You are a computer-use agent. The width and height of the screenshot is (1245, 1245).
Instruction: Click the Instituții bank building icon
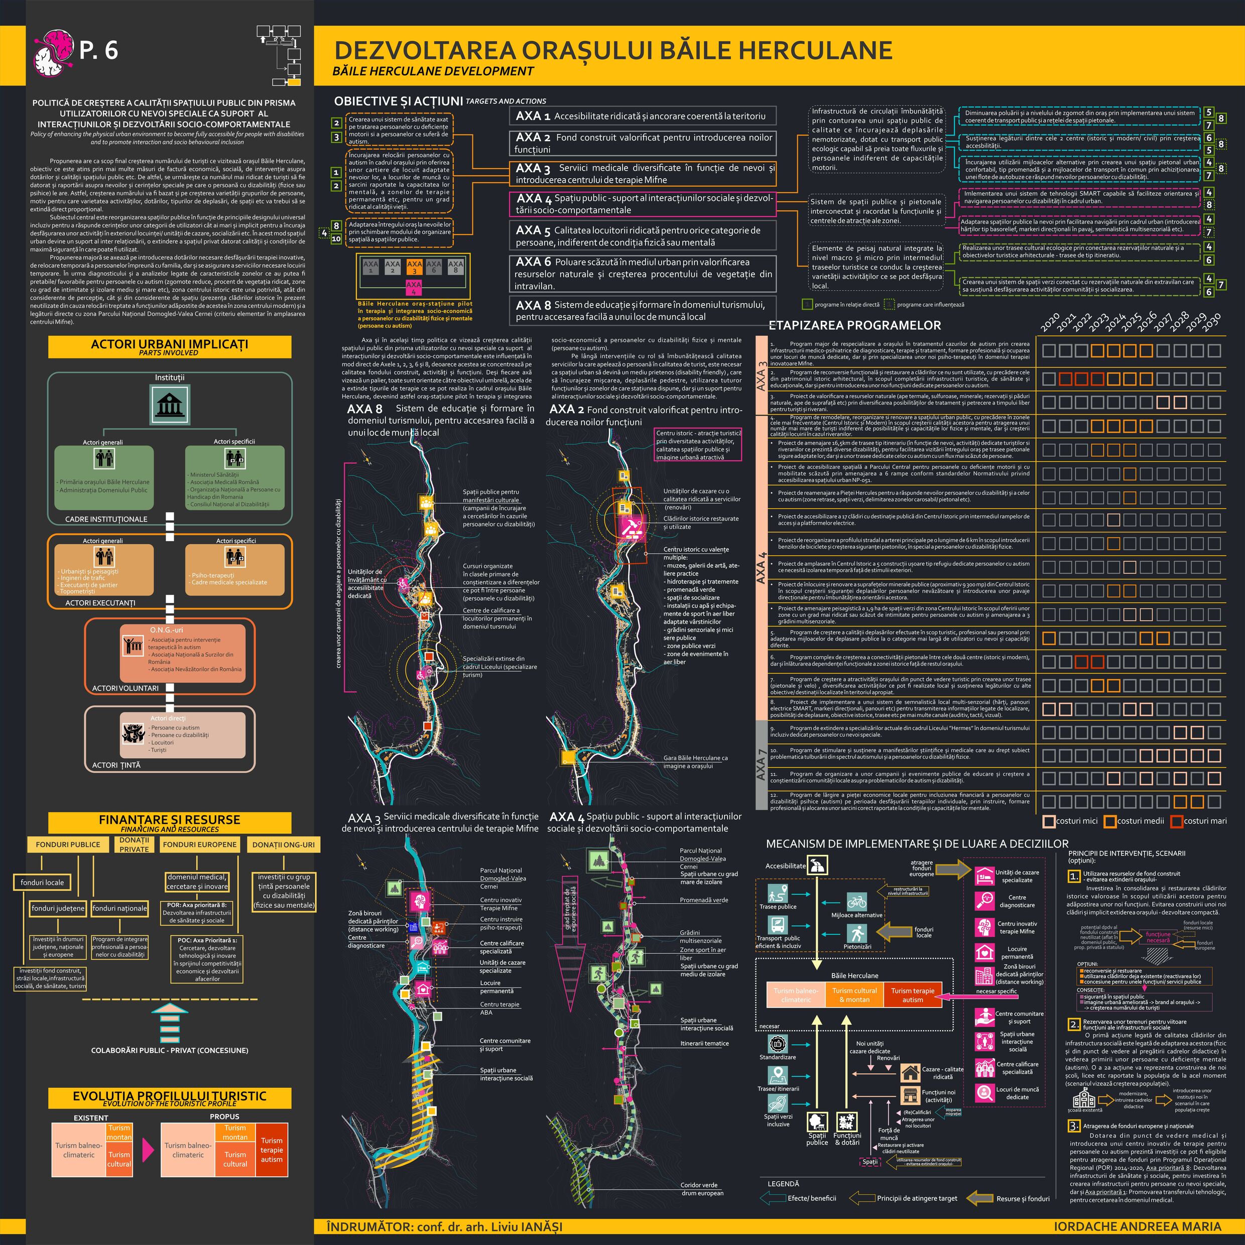pos(170,405)
